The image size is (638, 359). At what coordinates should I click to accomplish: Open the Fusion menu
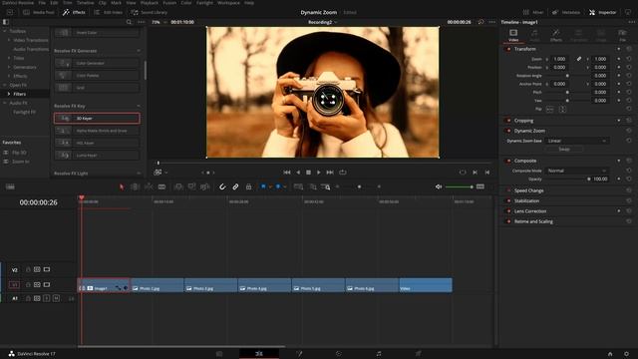click(x=169, y=2)
